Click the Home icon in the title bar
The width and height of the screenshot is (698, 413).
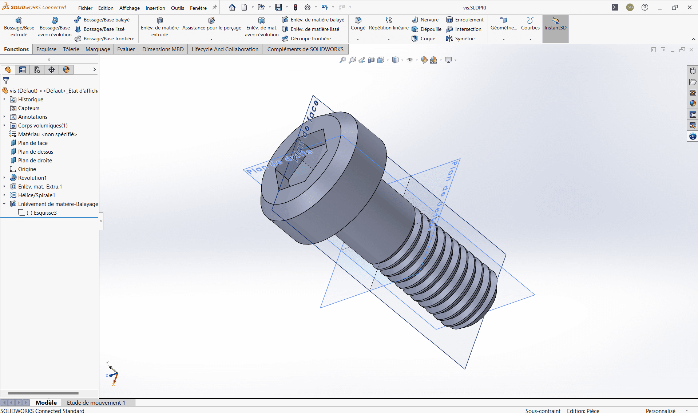232,7
